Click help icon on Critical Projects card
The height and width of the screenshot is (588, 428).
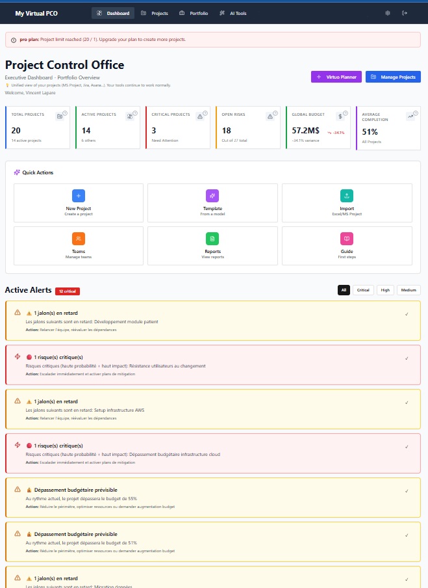point(205,113)
